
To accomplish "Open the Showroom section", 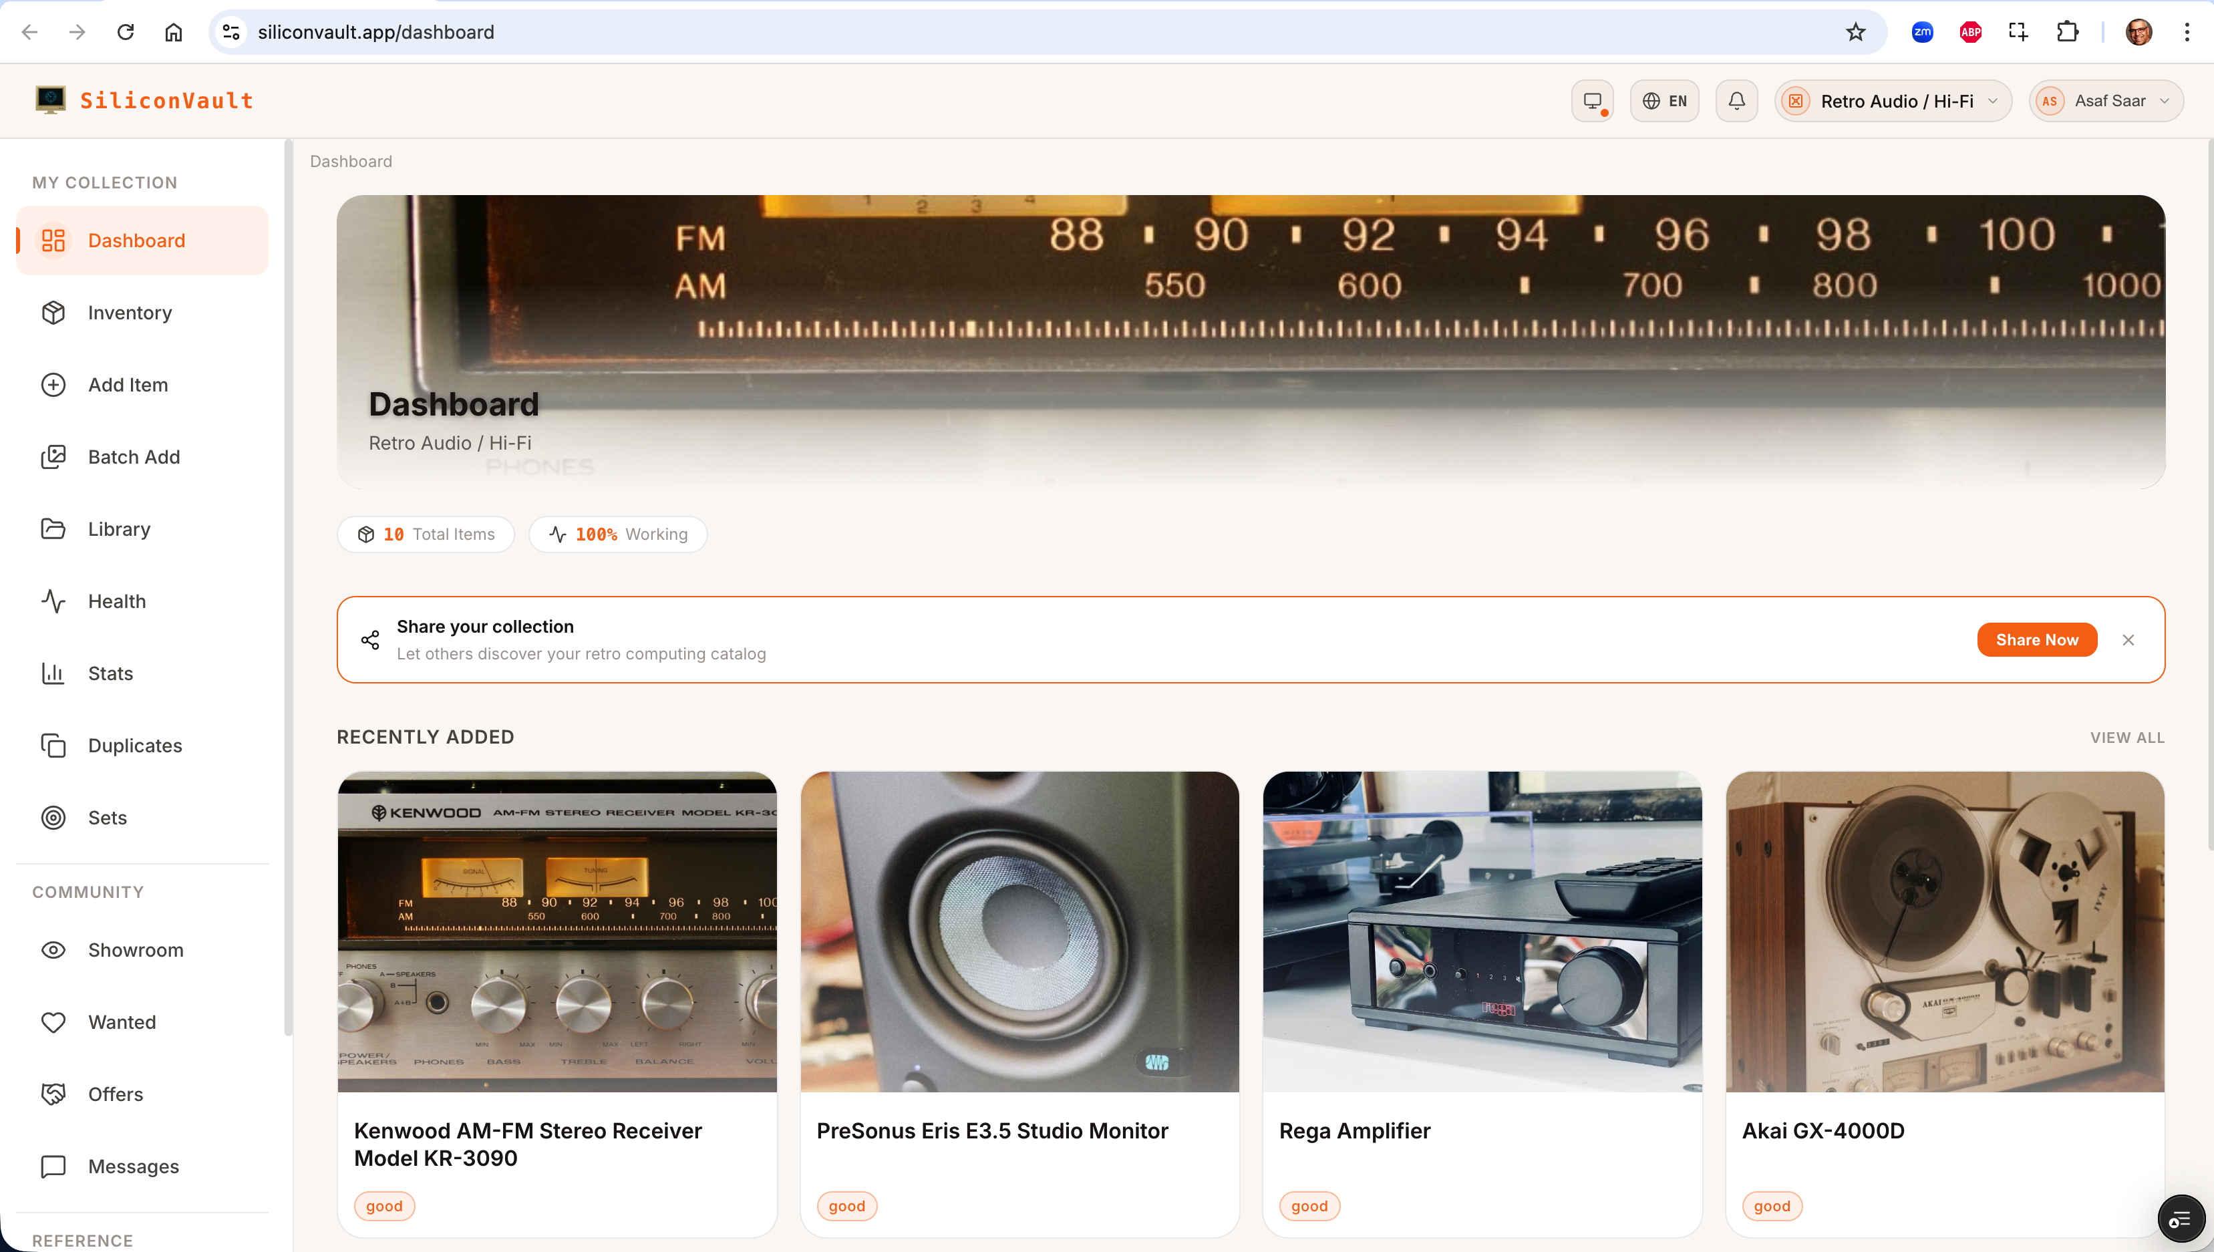I will pos(135,949).
